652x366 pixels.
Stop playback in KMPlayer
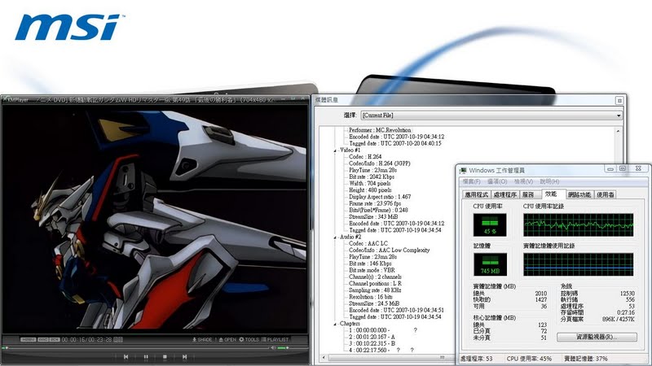pyautogui.click(x=165, y=356)
